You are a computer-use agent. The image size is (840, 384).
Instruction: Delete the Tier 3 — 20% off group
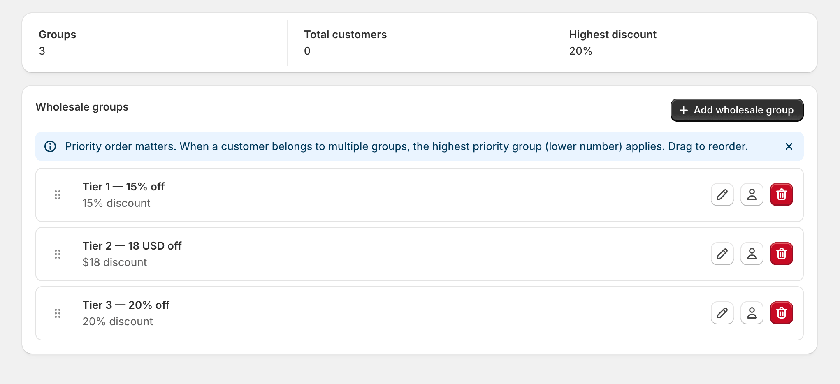[781, 313]
